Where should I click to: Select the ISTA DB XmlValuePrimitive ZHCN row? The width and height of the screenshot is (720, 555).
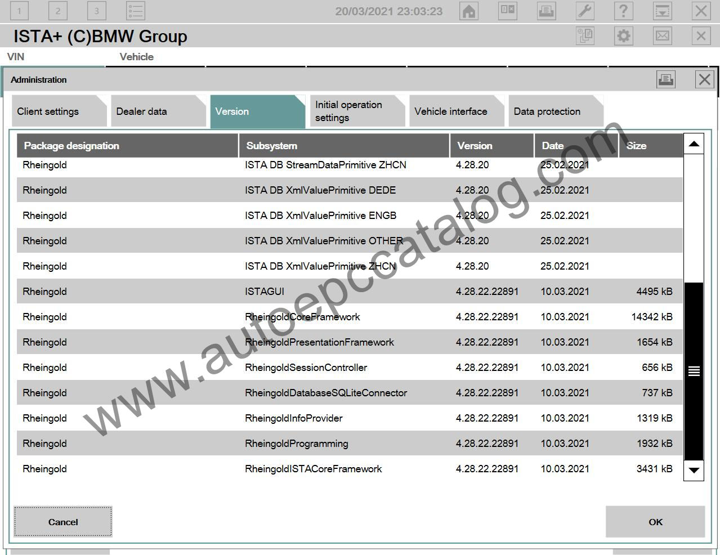click(x=350, y=266)
